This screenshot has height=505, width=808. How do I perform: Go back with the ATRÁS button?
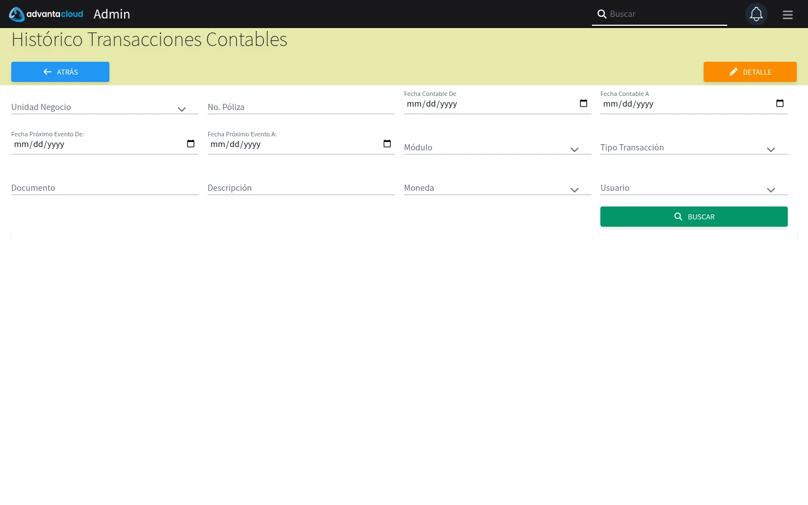click(x=60, y=72)
